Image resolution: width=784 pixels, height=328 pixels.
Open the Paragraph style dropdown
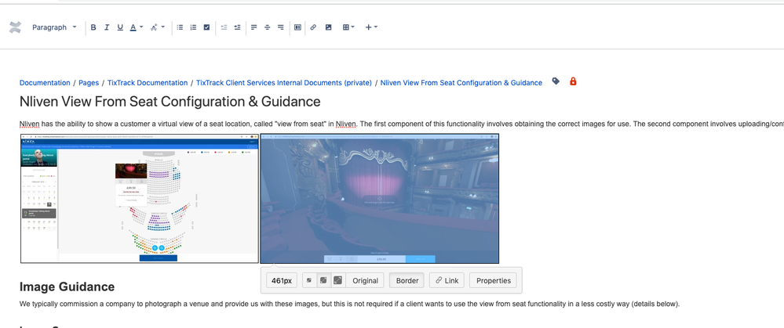(54, 27)
